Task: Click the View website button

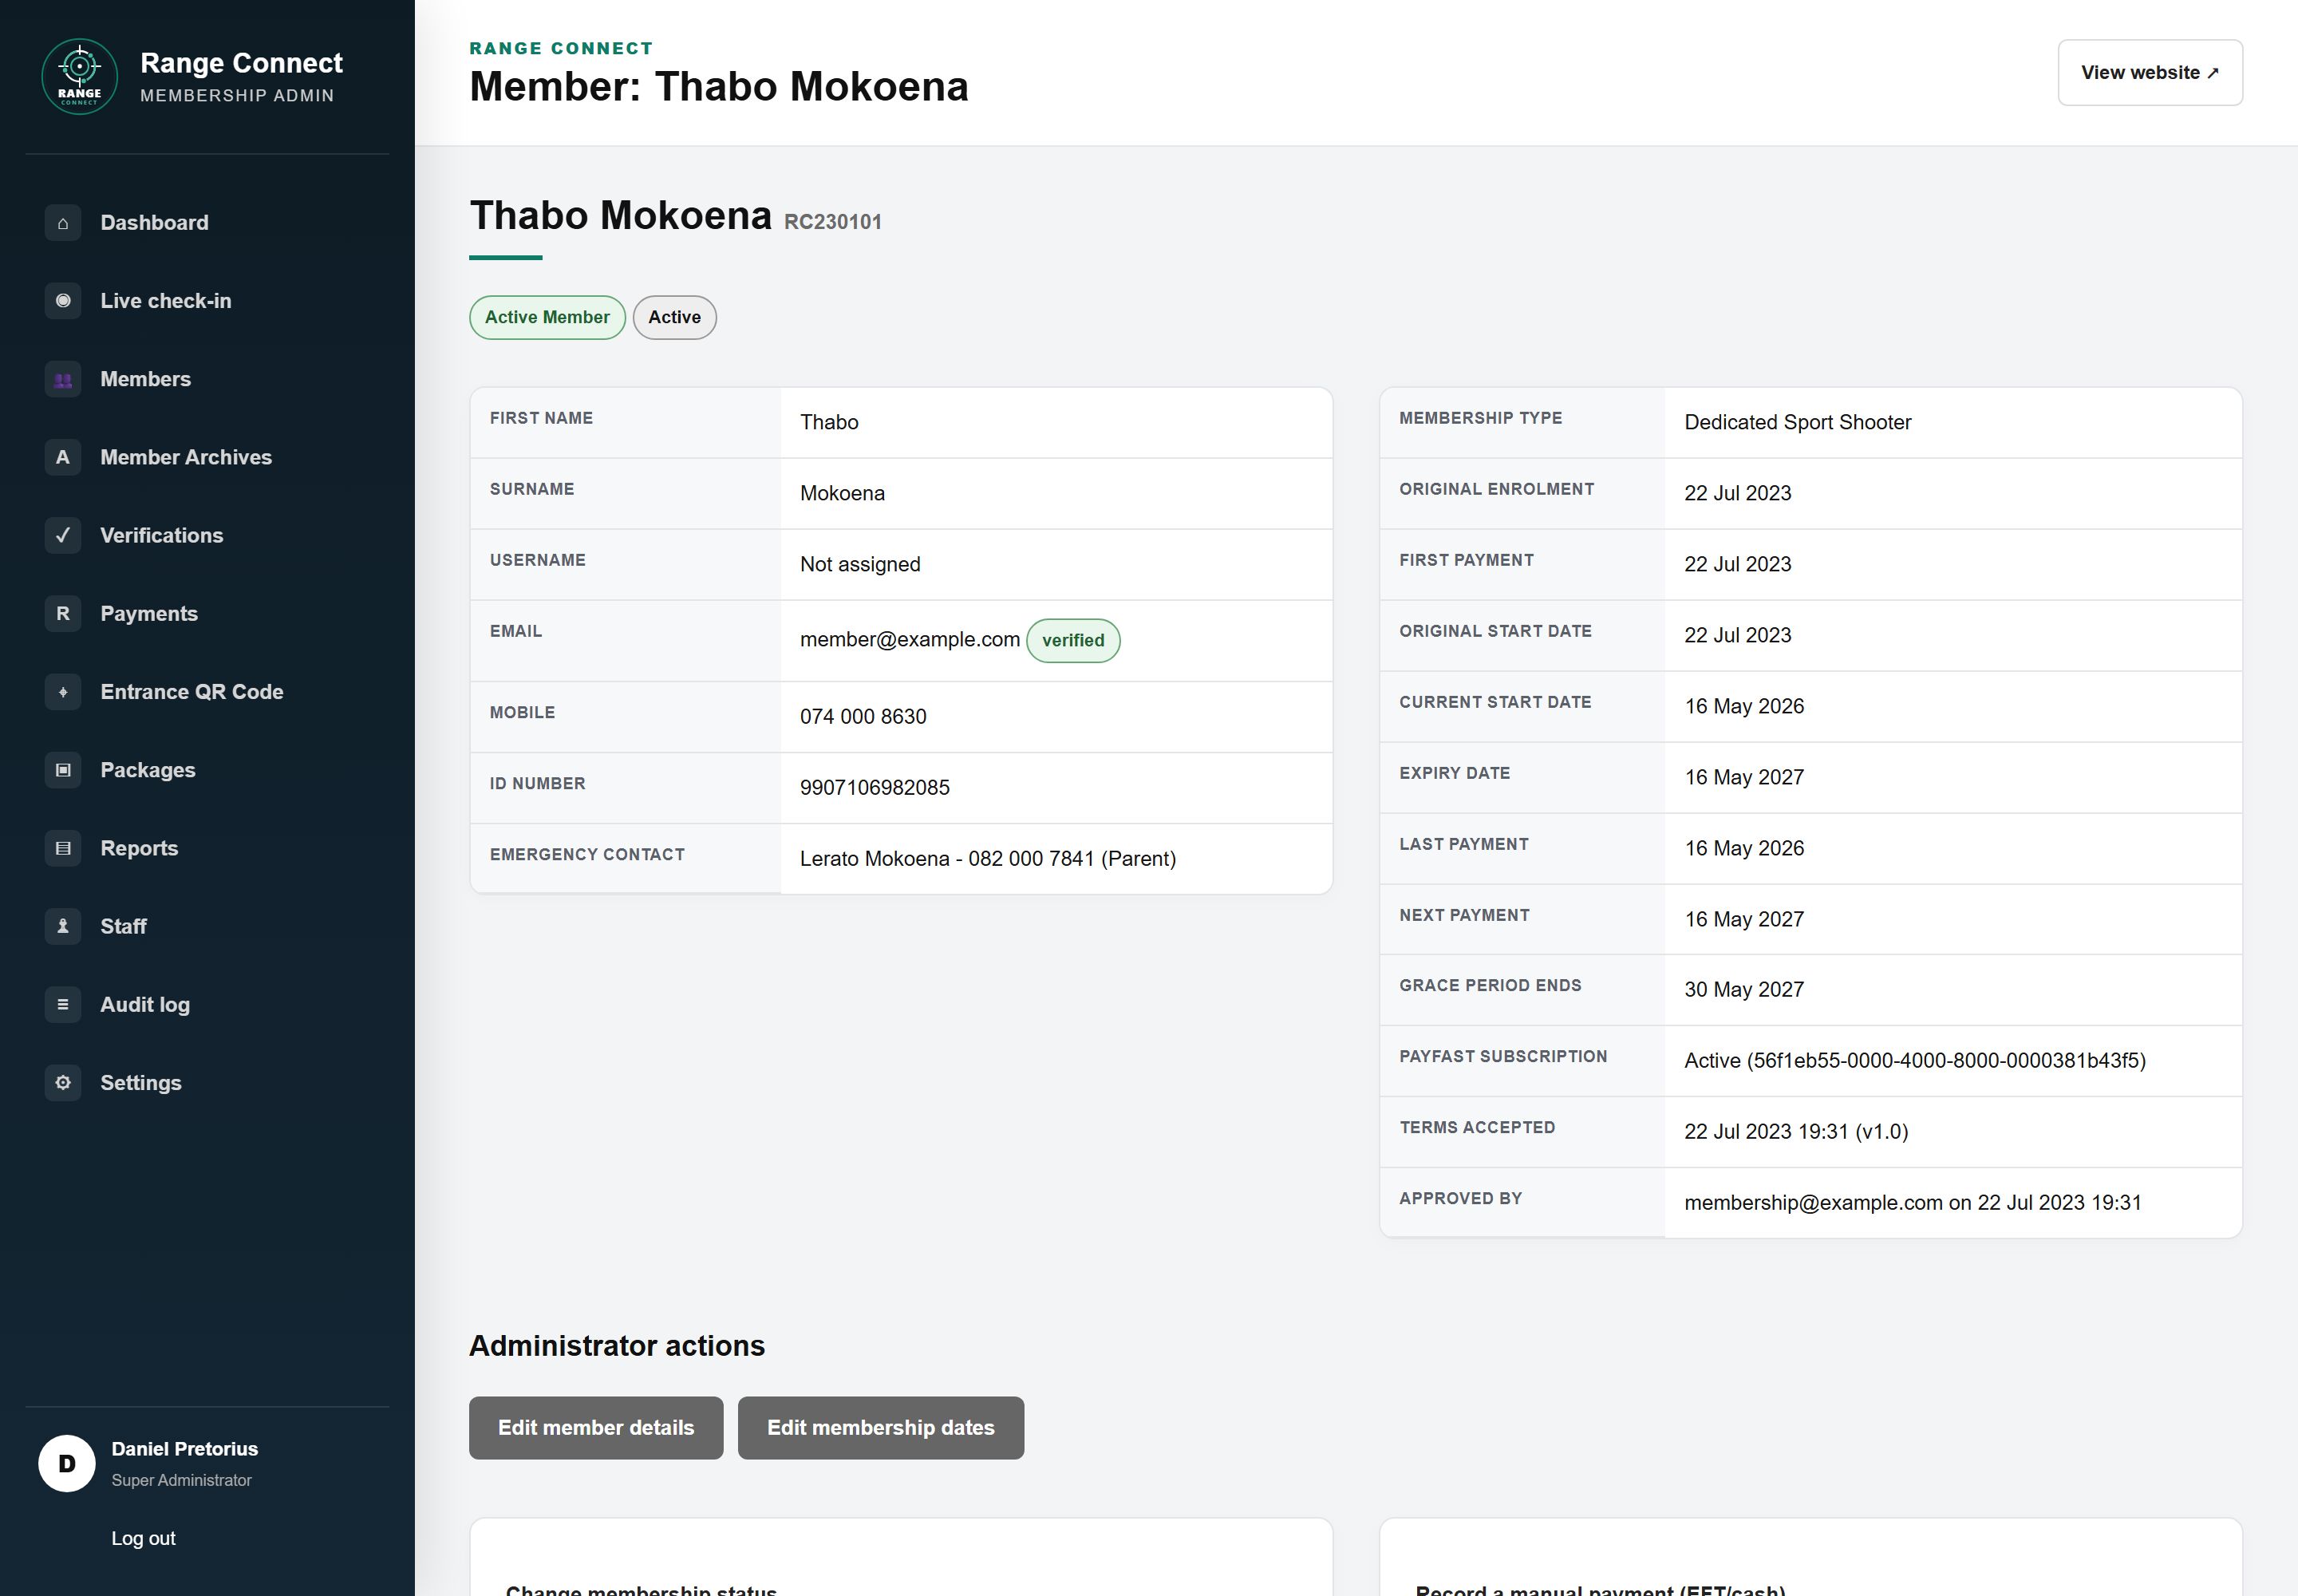Action: (2150, 73)
